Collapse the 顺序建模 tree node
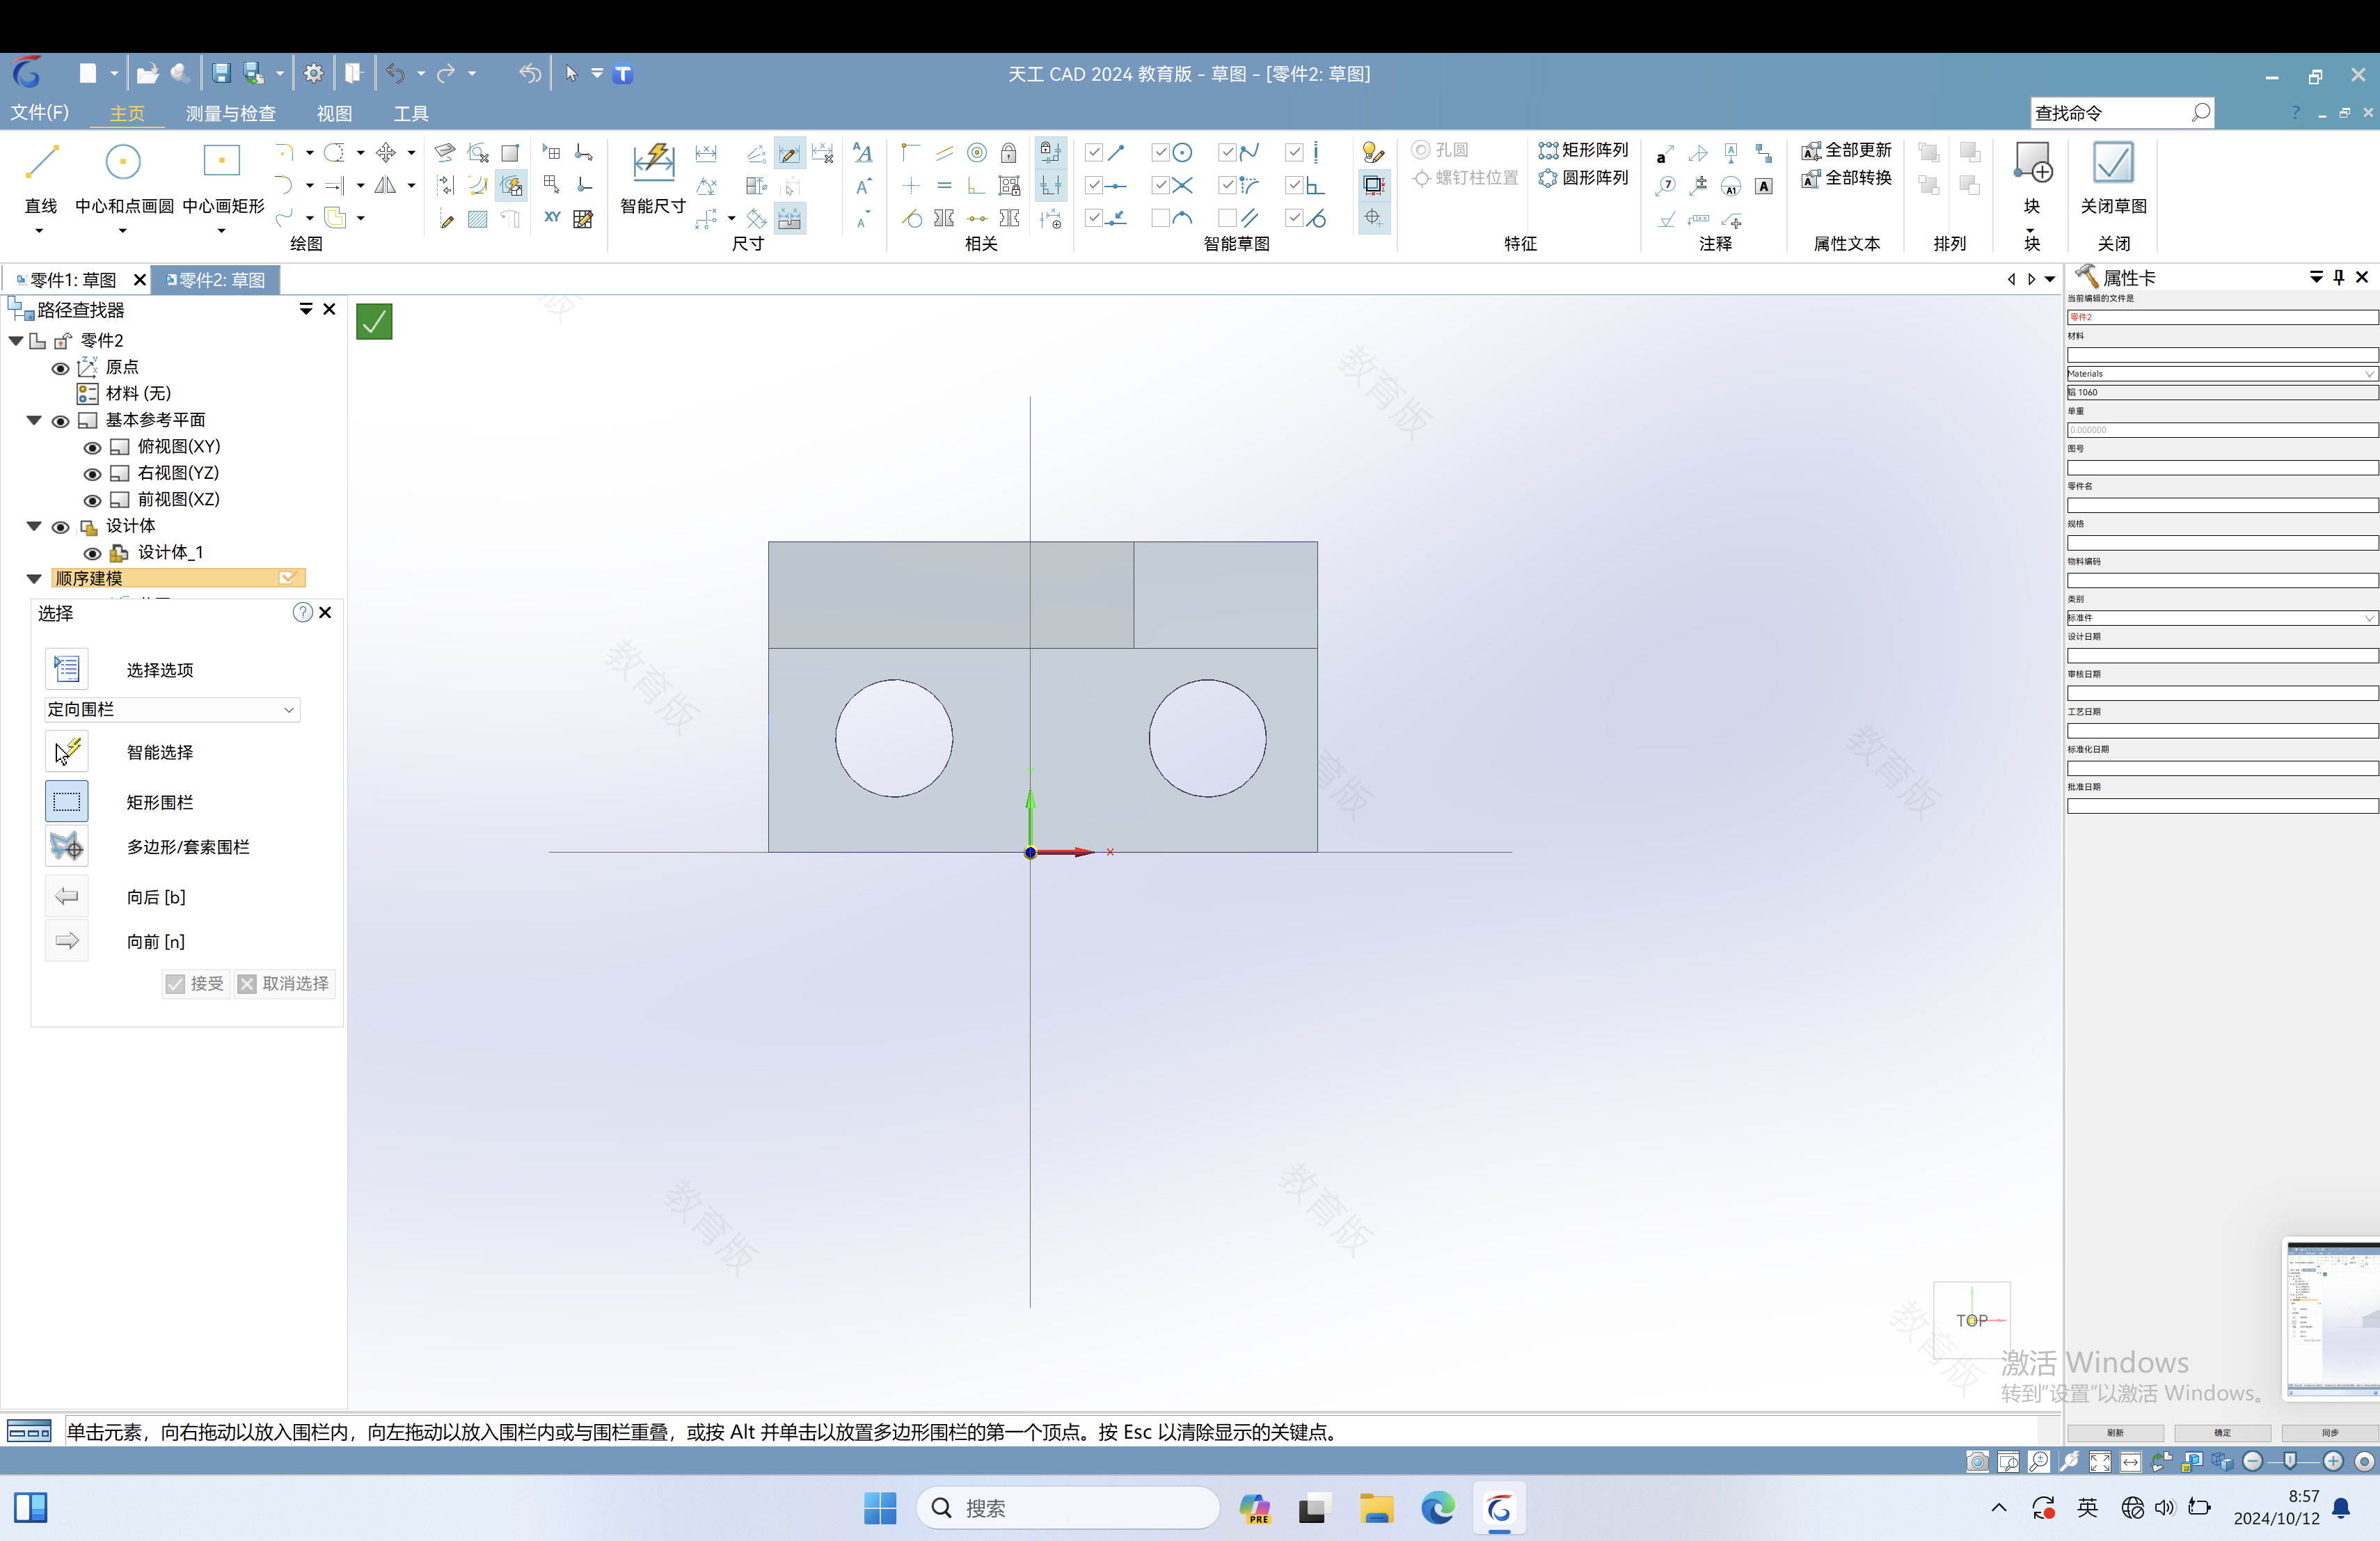The width and height of the screenshot is (2380, 1541). (x=34, y=579)
